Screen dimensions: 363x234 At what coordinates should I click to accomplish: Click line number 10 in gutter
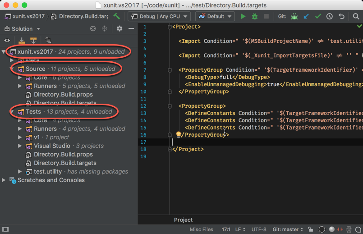pos(143,92)
